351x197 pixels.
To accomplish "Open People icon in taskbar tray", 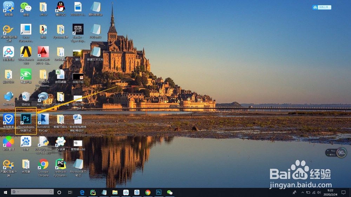I will 294,192.
